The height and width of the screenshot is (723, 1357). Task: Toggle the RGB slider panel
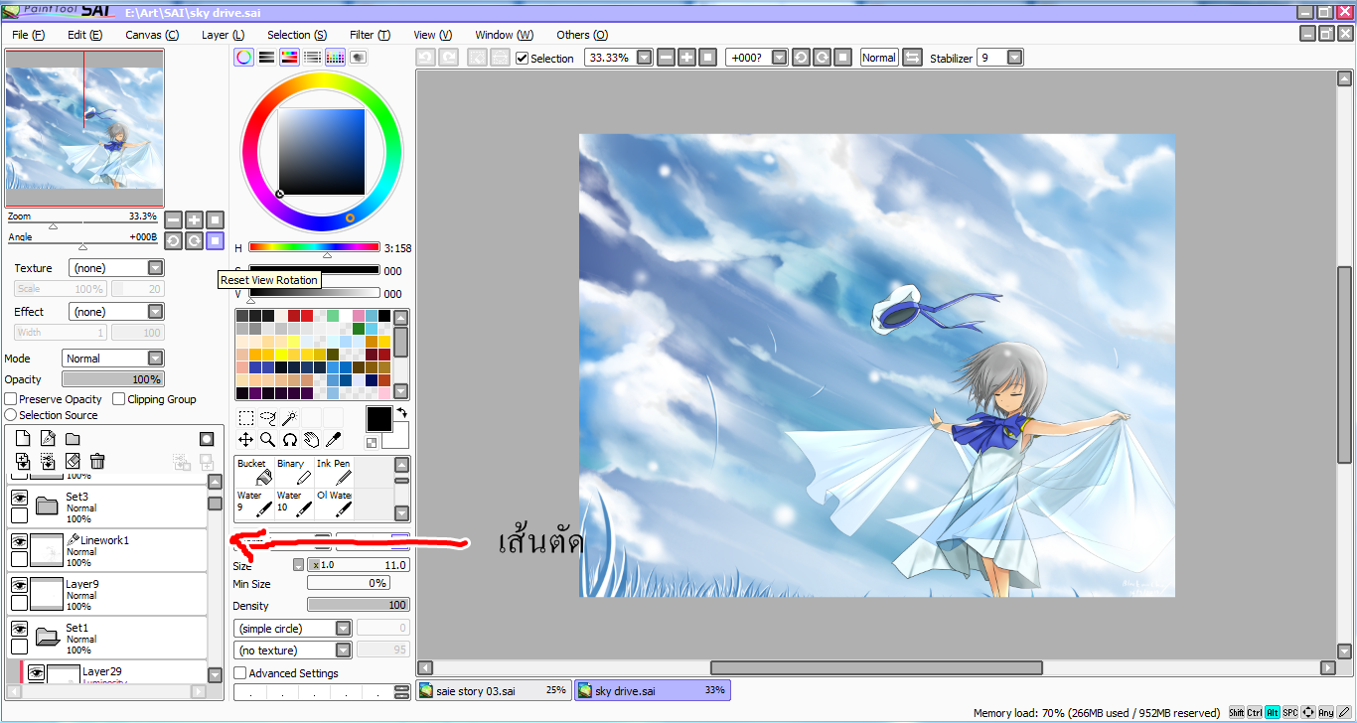click(x=266, y=58)
